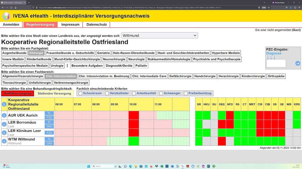Enable the Schwanger criterion
The width and height of the screenshot is (302, 169).
coord(161,93)
